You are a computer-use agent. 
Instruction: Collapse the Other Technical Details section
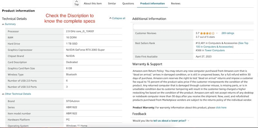point(17,94)
